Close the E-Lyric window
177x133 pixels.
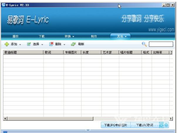[173, 5]
